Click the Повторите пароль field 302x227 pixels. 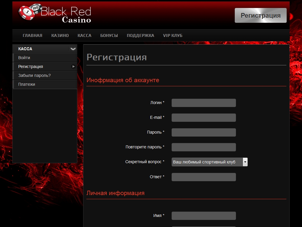coord(203,147)
